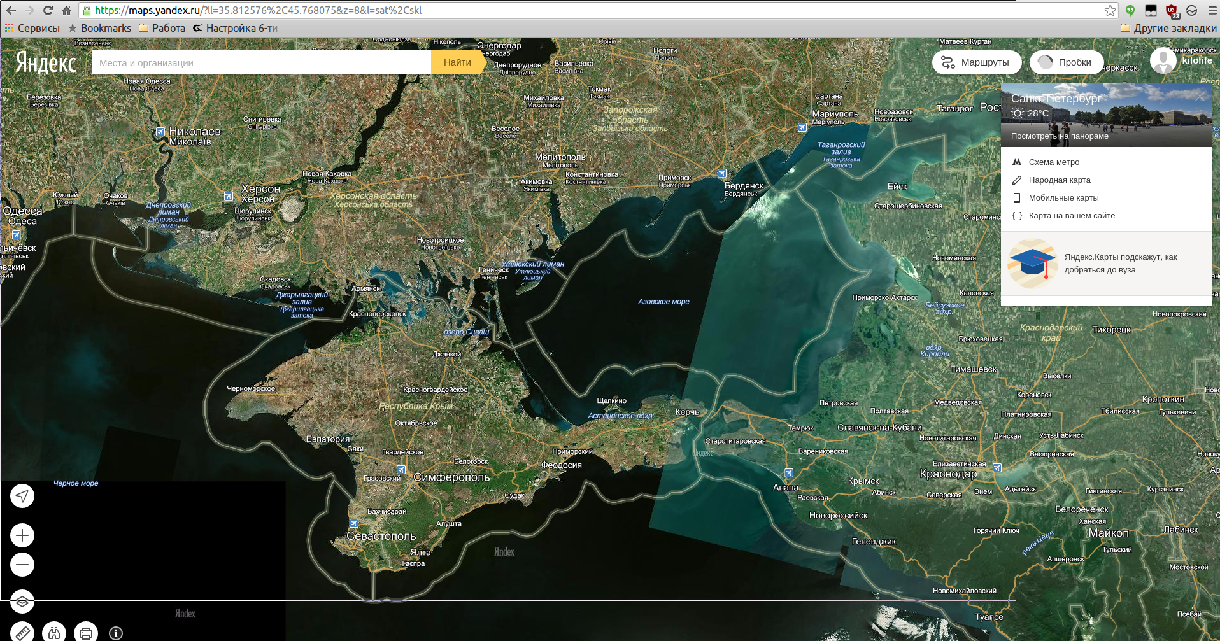
Task: Click the university route hint promo
Action: (x=1106, y=264)
